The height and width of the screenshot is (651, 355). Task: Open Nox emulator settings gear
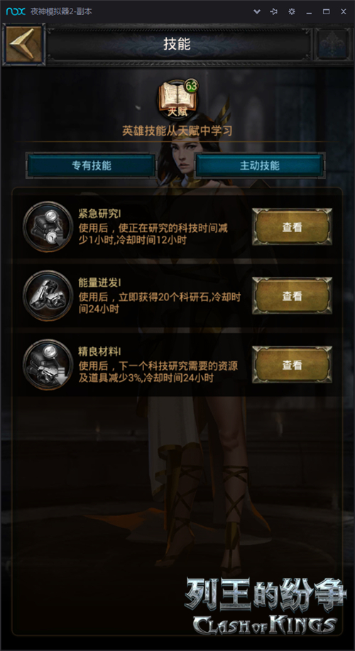click(292, 11)
